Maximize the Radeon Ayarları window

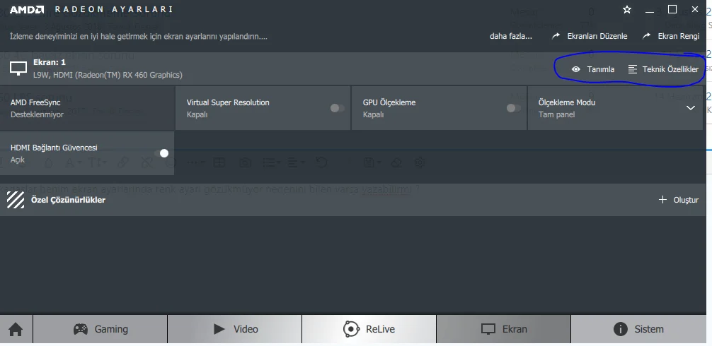click(x=672, y=9)
